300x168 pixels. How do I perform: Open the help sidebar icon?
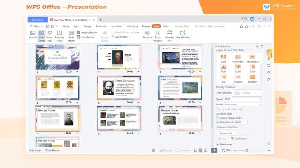click(x=269, y=80)
